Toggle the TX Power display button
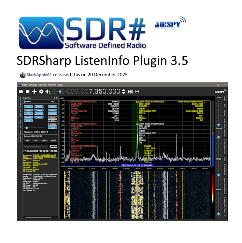Screen dimensions: 242x243 [x=39, y=107]
